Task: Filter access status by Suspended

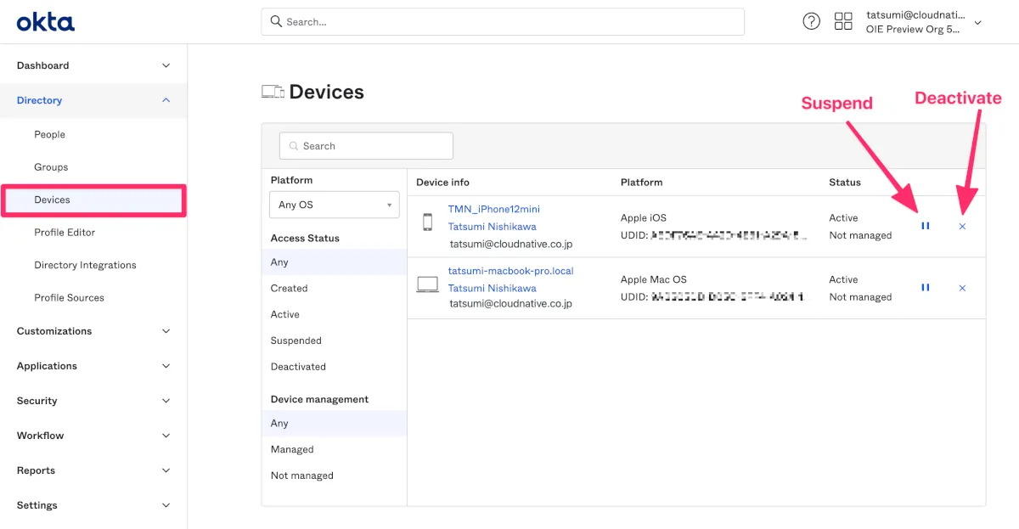Action: (296, 340)
